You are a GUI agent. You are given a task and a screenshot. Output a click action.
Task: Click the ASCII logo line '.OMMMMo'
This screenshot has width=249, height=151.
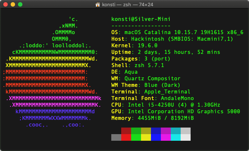click(64, 32)
